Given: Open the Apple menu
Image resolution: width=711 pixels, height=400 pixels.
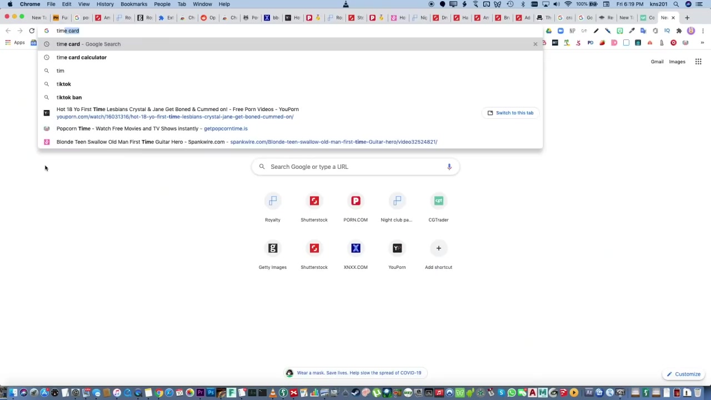Looking at the screenshot, I should point(10,4).
